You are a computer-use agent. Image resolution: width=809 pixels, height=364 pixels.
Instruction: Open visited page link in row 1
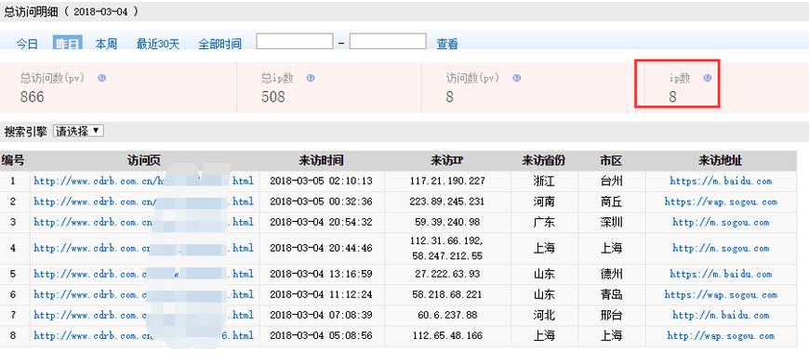point(143,181)
